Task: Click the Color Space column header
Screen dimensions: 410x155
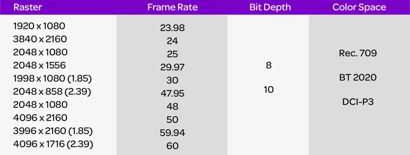Action: click(x=359, y=7)
